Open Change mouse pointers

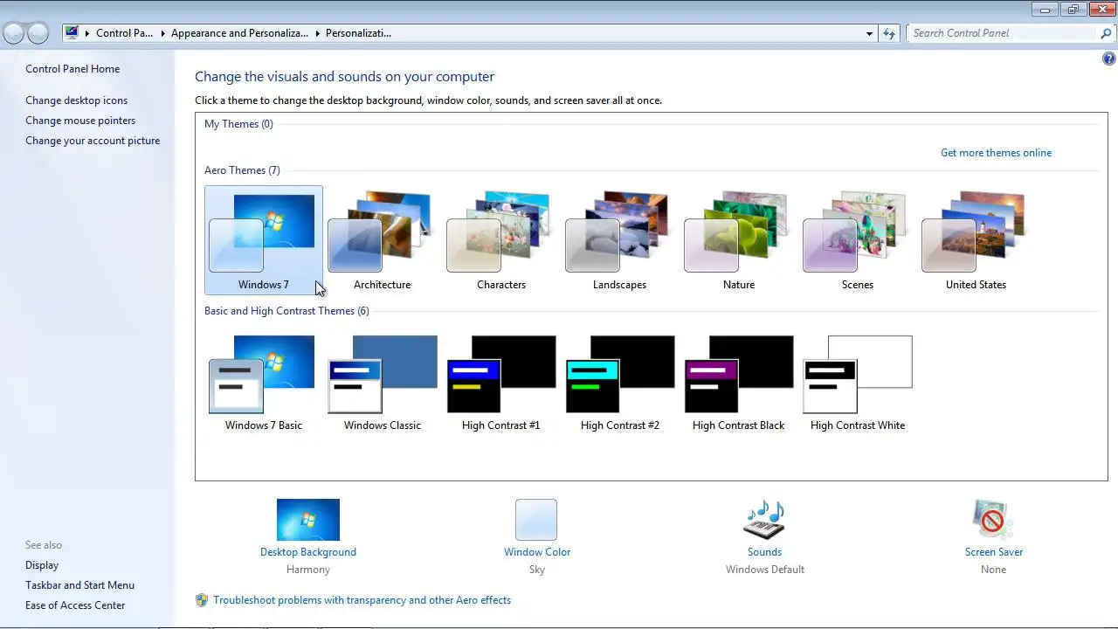point(80,121)
